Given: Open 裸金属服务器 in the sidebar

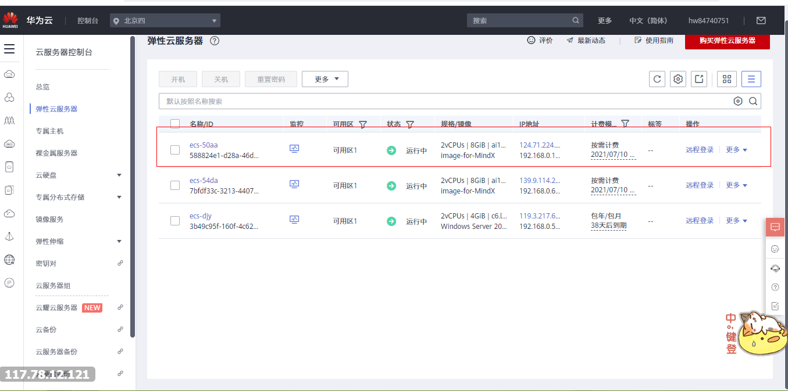Looking at the screenshot, I should (56, 153).
